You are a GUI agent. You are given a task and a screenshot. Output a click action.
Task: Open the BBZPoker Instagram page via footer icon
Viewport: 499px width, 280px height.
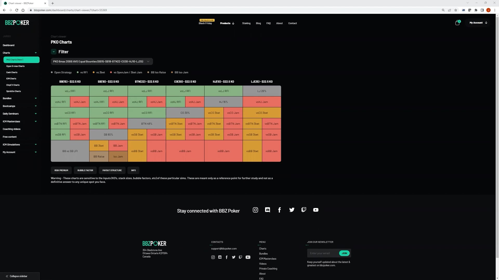(x=255, y=210)
